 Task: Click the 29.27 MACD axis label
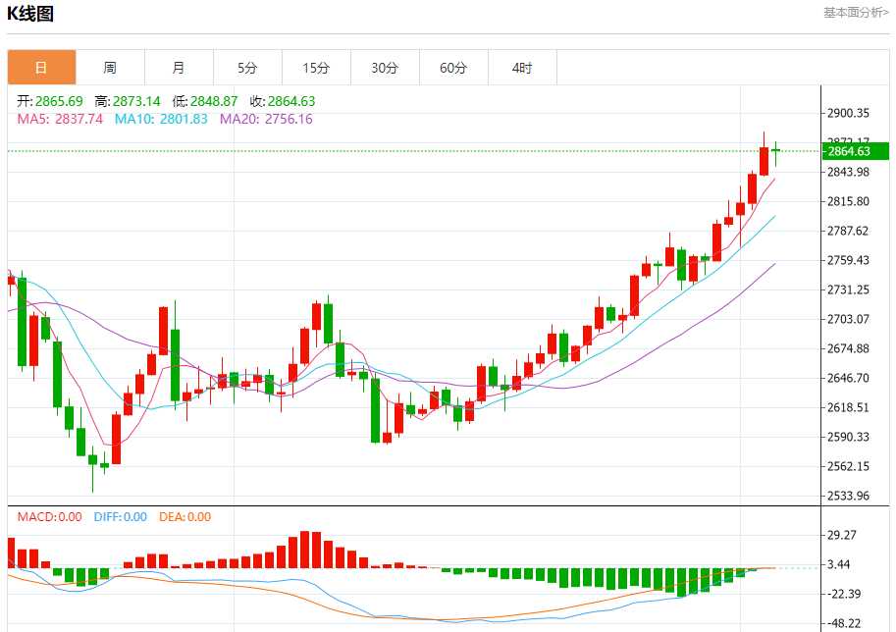coord(842,535)
